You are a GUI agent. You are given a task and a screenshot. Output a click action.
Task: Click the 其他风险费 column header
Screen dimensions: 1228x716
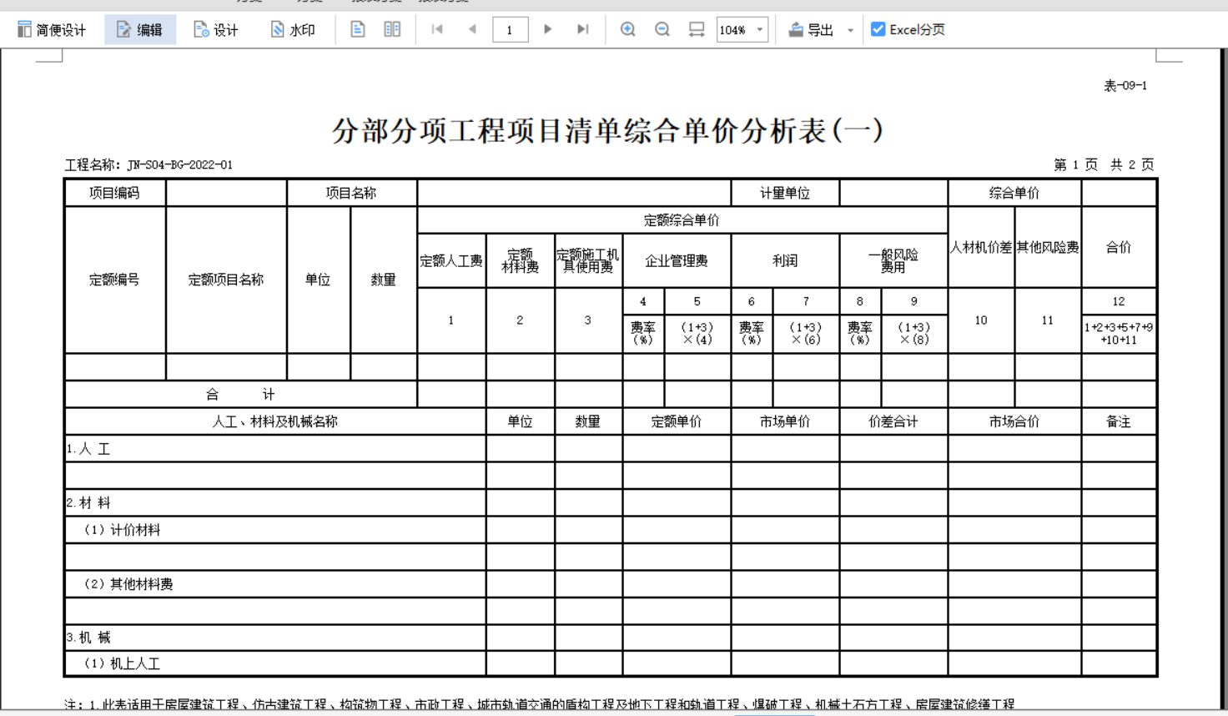click(1048, 247)
